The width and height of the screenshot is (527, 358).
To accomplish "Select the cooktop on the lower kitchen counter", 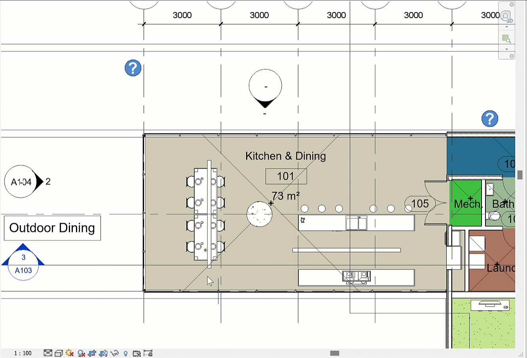I will tap(356, 277).
